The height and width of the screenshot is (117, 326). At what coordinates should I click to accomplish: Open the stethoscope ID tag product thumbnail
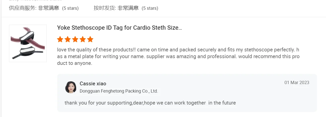(28, 43)
